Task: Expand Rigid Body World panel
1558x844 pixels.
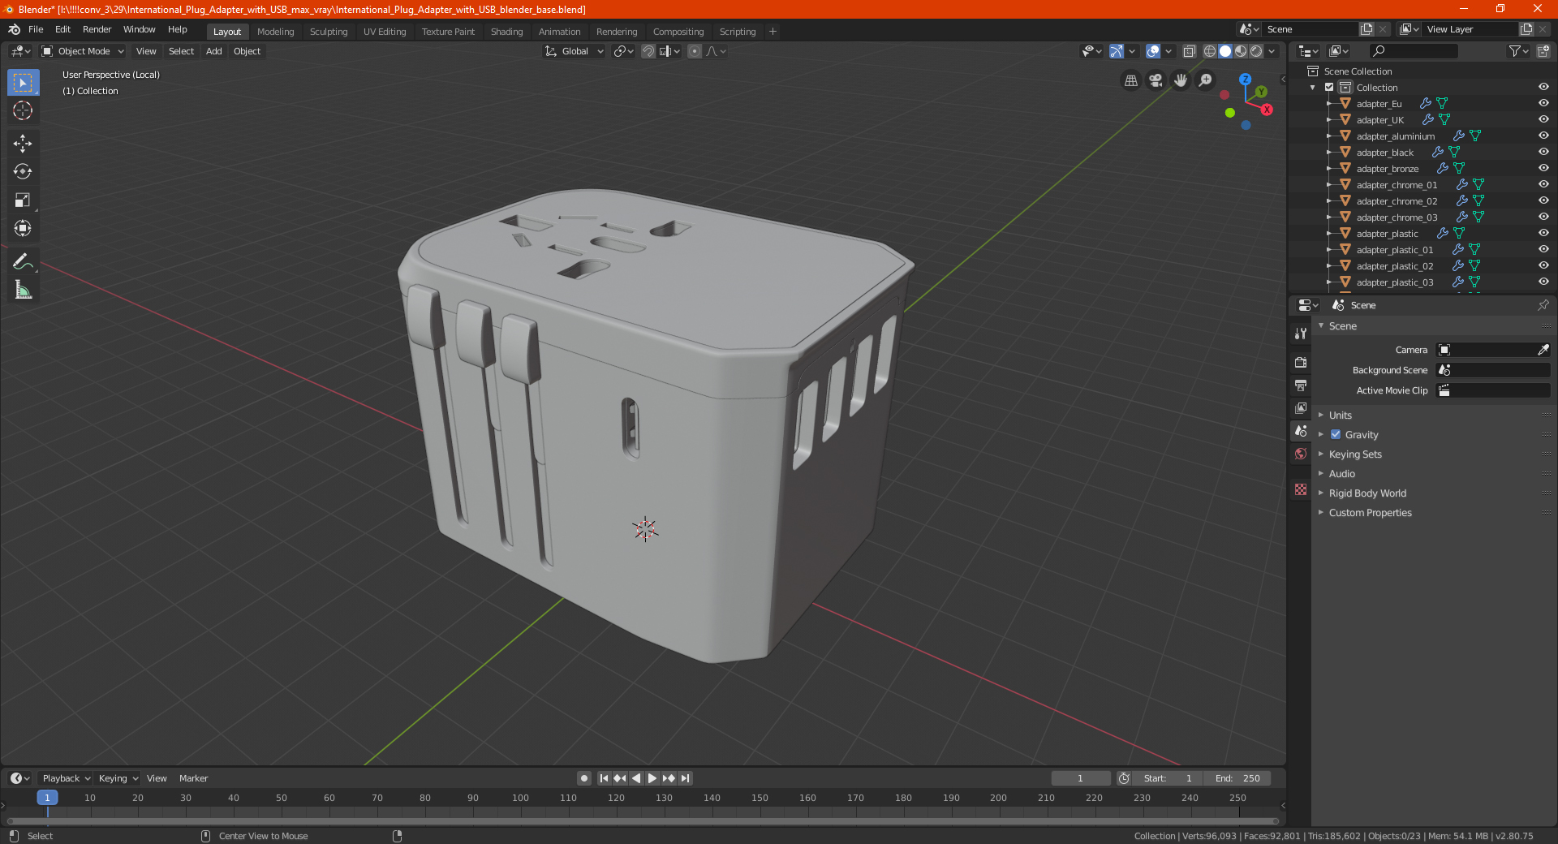Action: pyautogui.click(x=1367, y=493)
